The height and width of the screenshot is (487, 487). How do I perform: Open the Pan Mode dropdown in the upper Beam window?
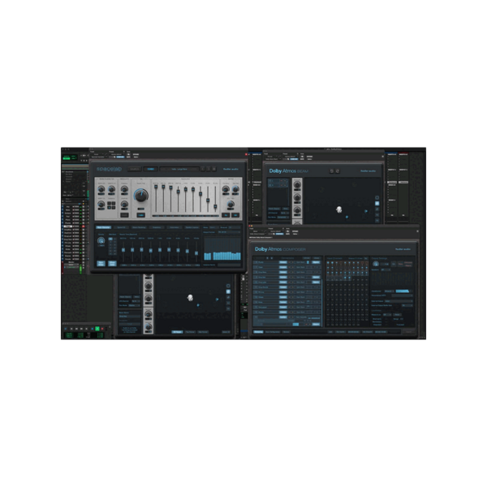pos(282,217)
